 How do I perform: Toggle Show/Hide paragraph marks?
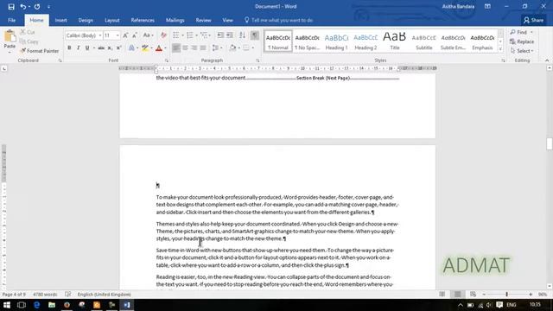255,35
